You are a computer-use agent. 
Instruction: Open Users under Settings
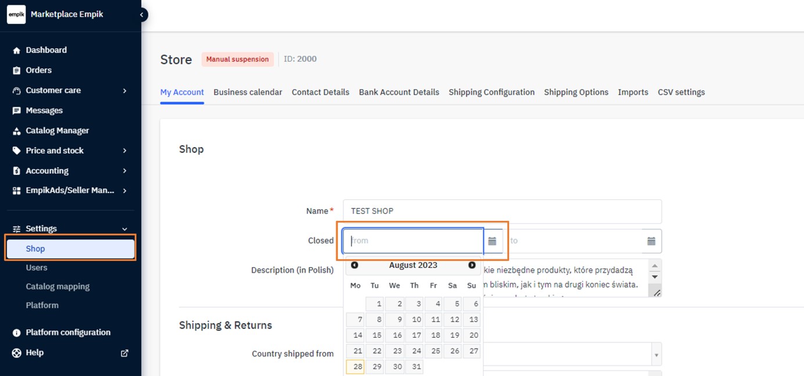(37, 268)
